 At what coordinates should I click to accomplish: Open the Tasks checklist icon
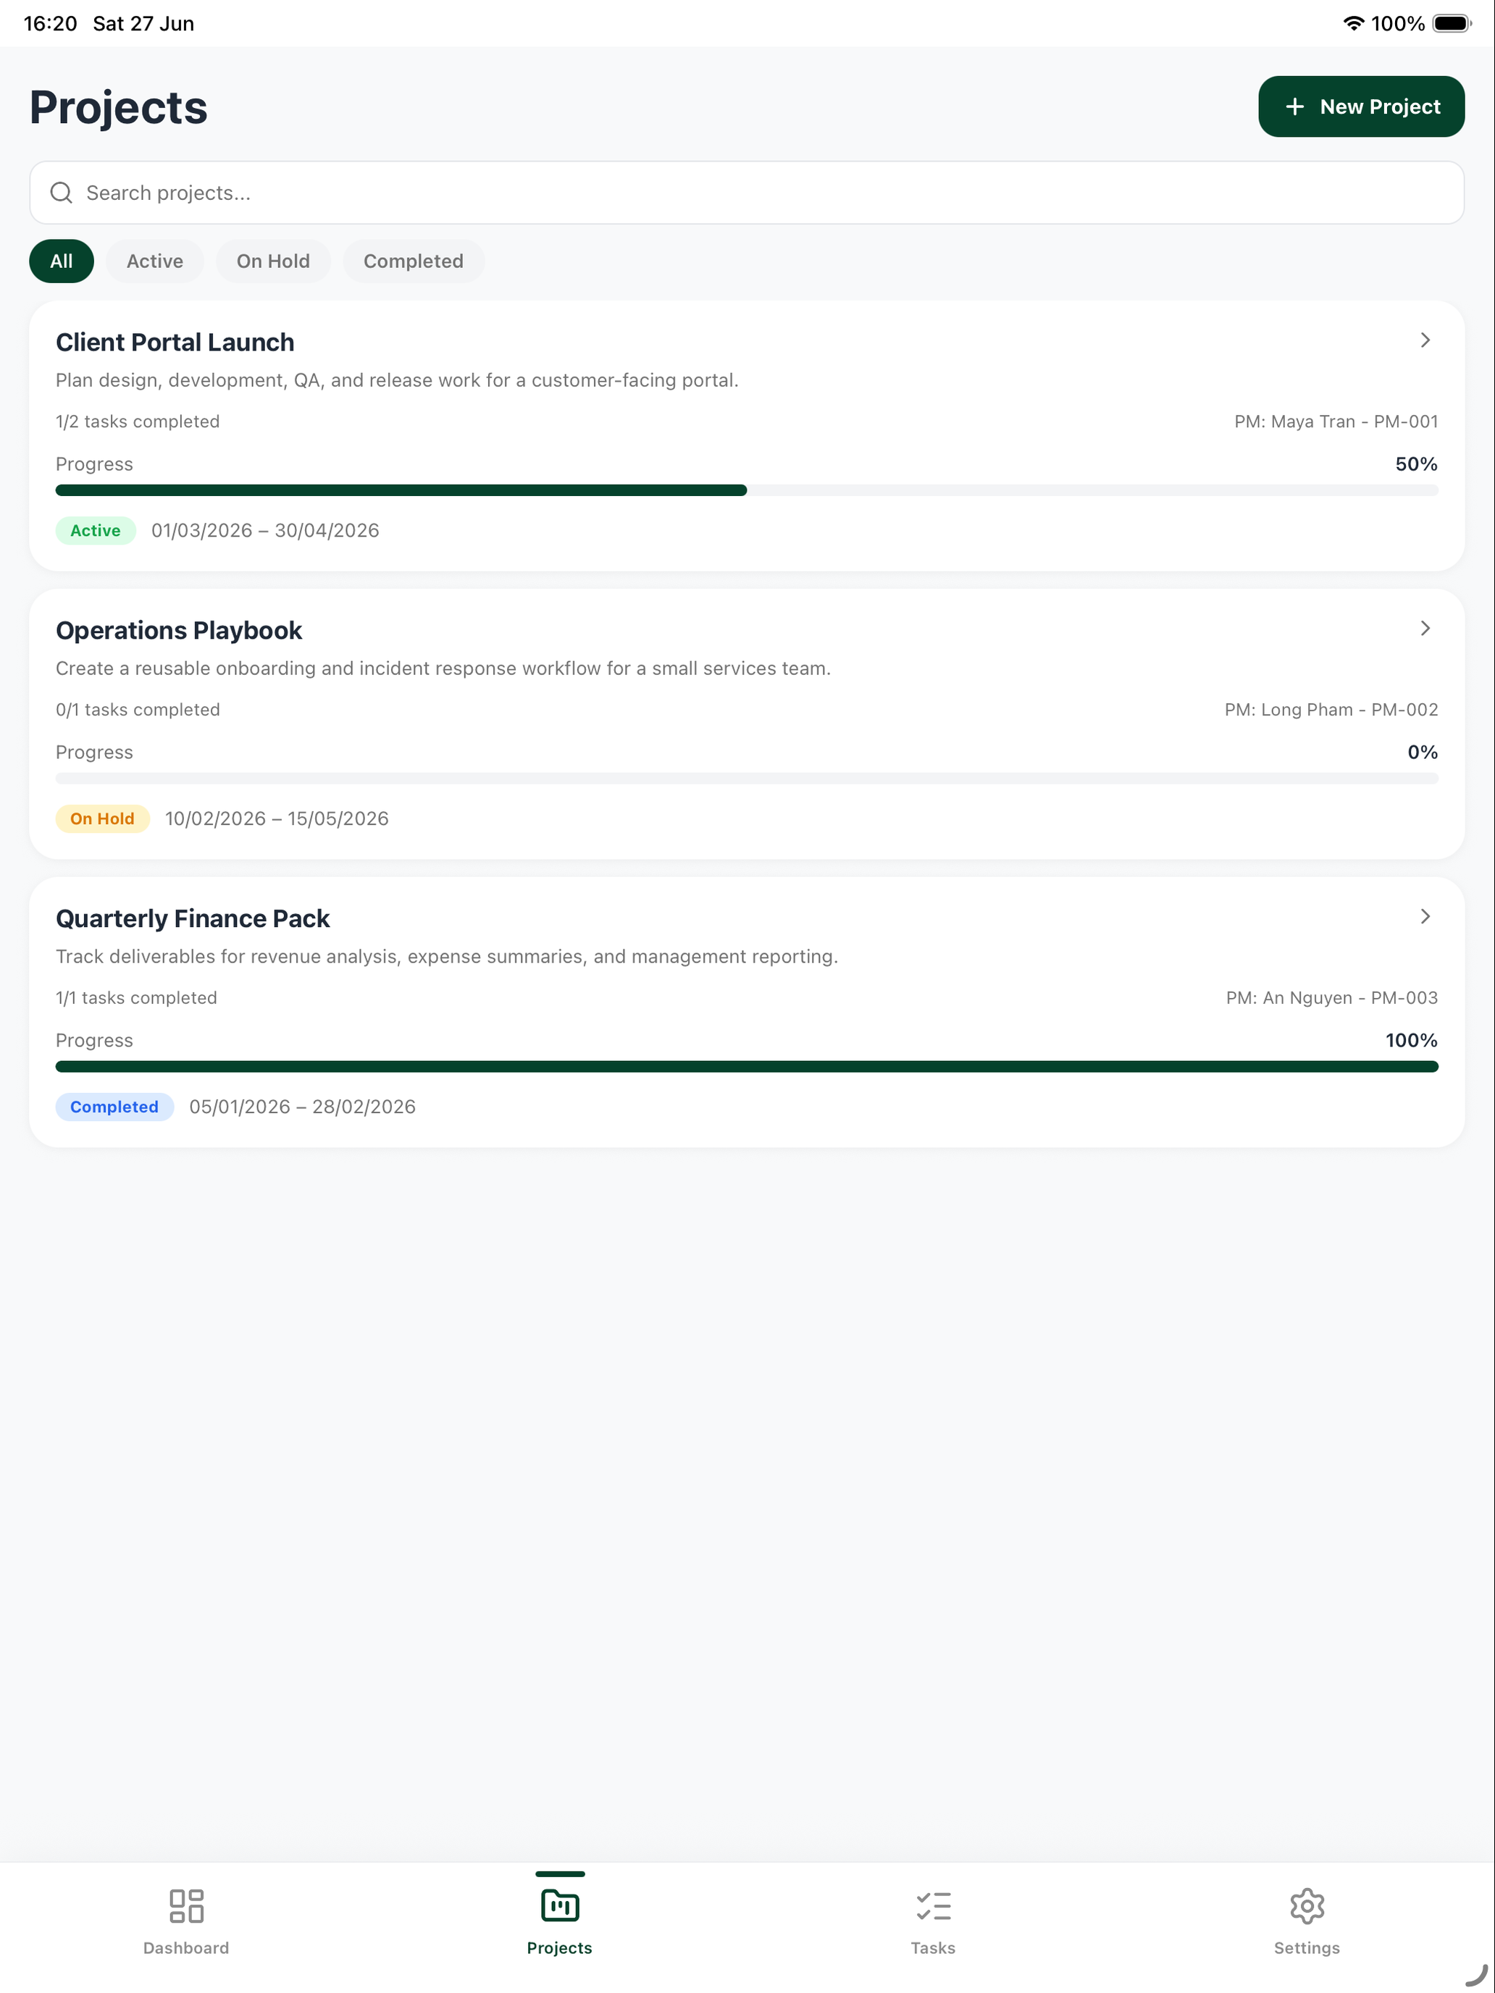point(933,1905)
